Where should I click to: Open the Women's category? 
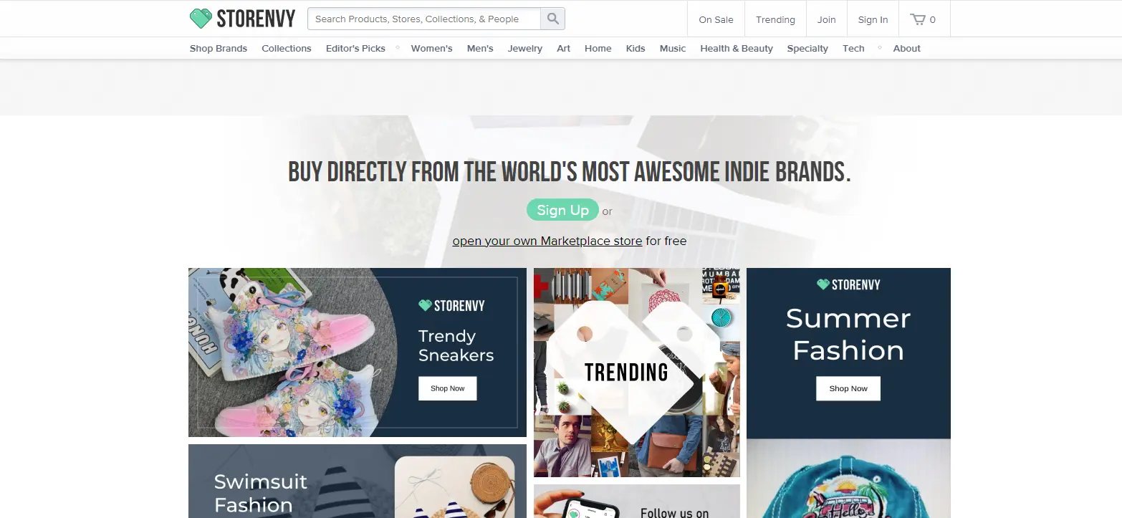[431, 48]
